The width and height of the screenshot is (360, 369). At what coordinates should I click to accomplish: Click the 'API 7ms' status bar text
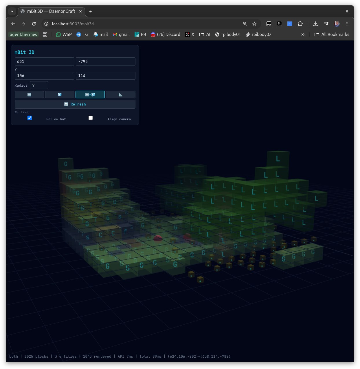(x=125, y=357)
